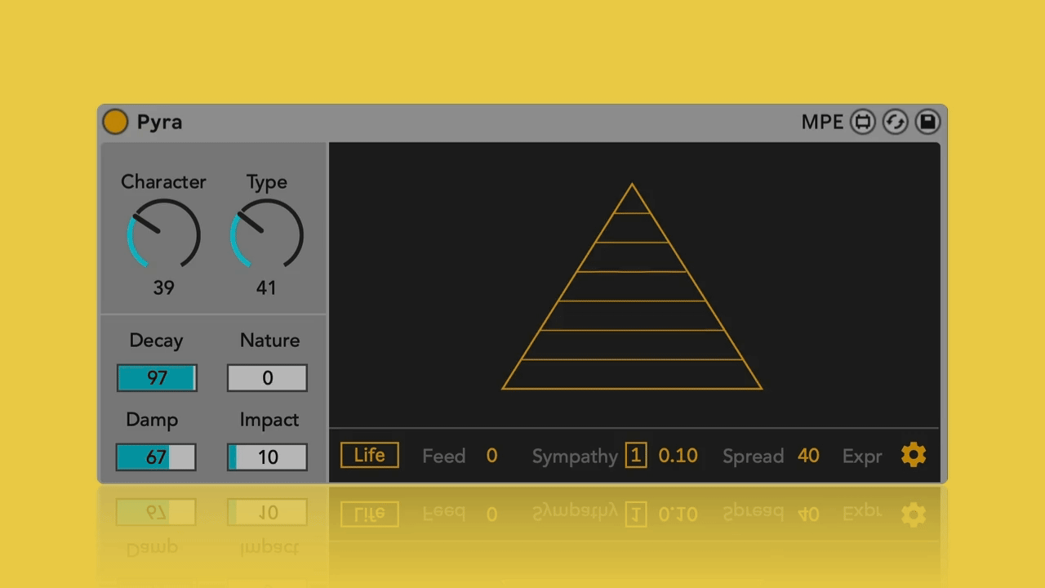Viewport: 1045px width, 588px height.
Task: Click the Expr label
Action: tap(862, 457)
